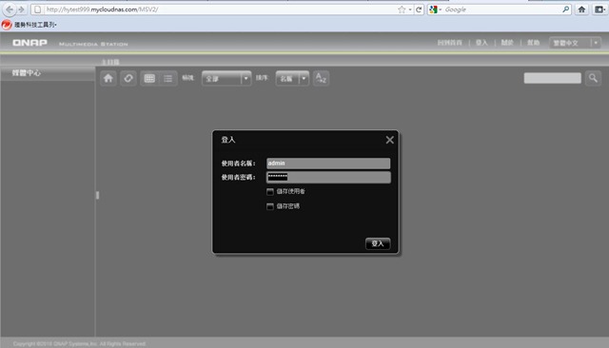609x348 pixels.
Task: Click the 關於 link in the header
Action: (x=507, y=43)
